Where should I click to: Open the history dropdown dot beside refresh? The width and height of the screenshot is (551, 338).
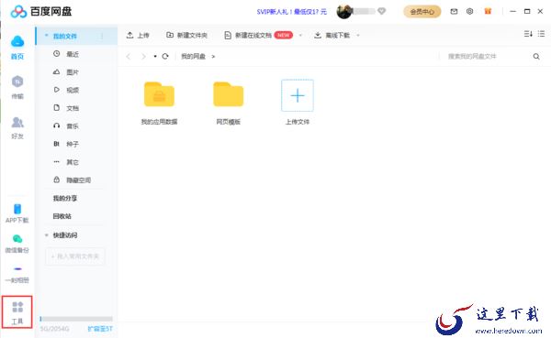click(x=155, y=56)
